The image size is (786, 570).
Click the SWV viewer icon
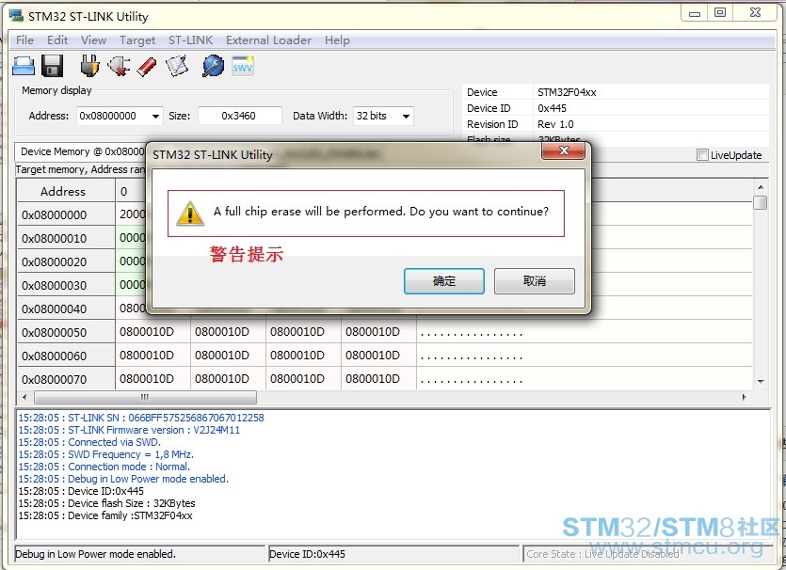pyautogui.click(x=243, y=66)
